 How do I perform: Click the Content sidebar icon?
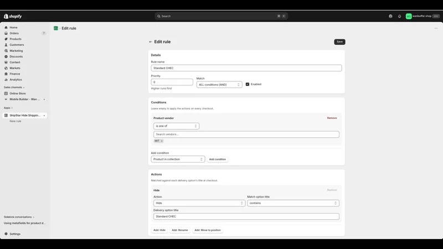click(x=6, y=63)
